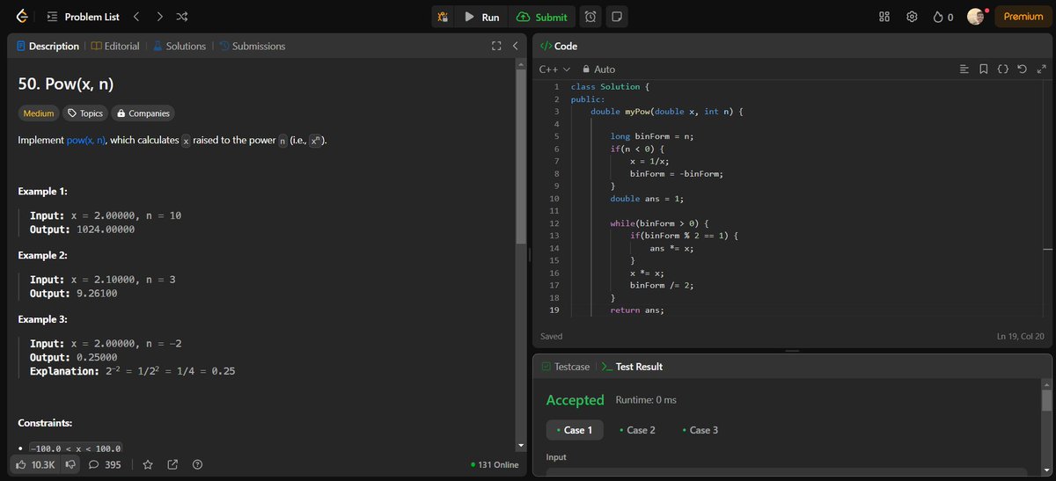Switch to the Submissions tab
The image size is (1056, 481).
pos(252,46)
